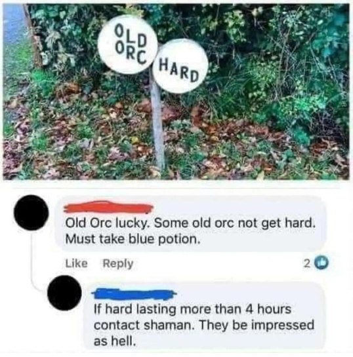
Task: Click Reply under the Old Orc comment
Action: click(x=118, y=263)
